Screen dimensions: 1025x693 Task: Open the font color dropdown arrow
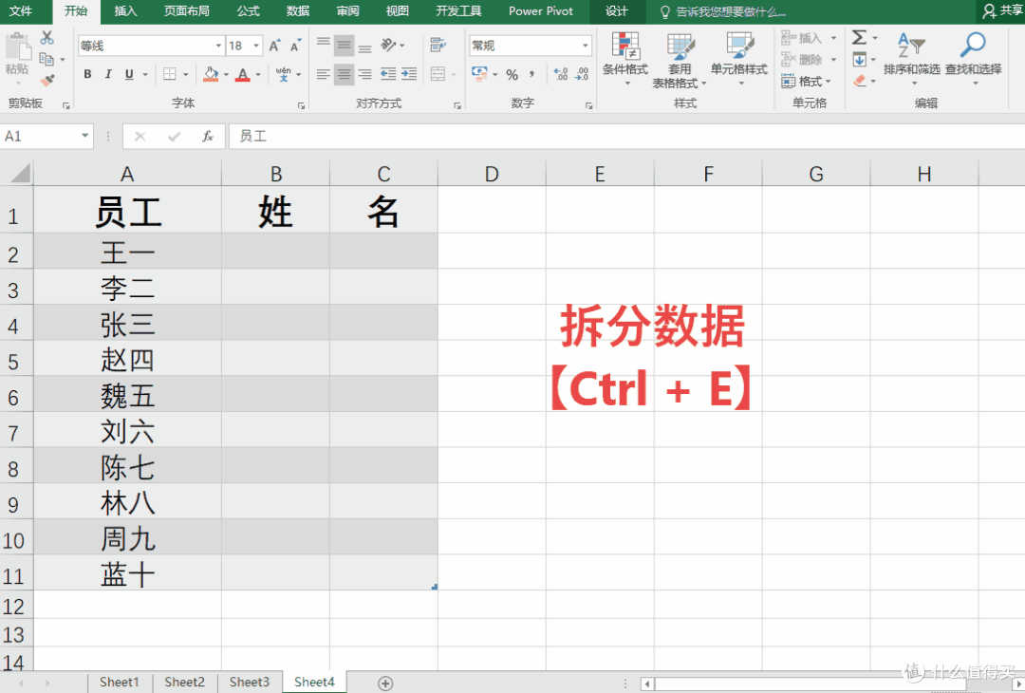(258, 75)
